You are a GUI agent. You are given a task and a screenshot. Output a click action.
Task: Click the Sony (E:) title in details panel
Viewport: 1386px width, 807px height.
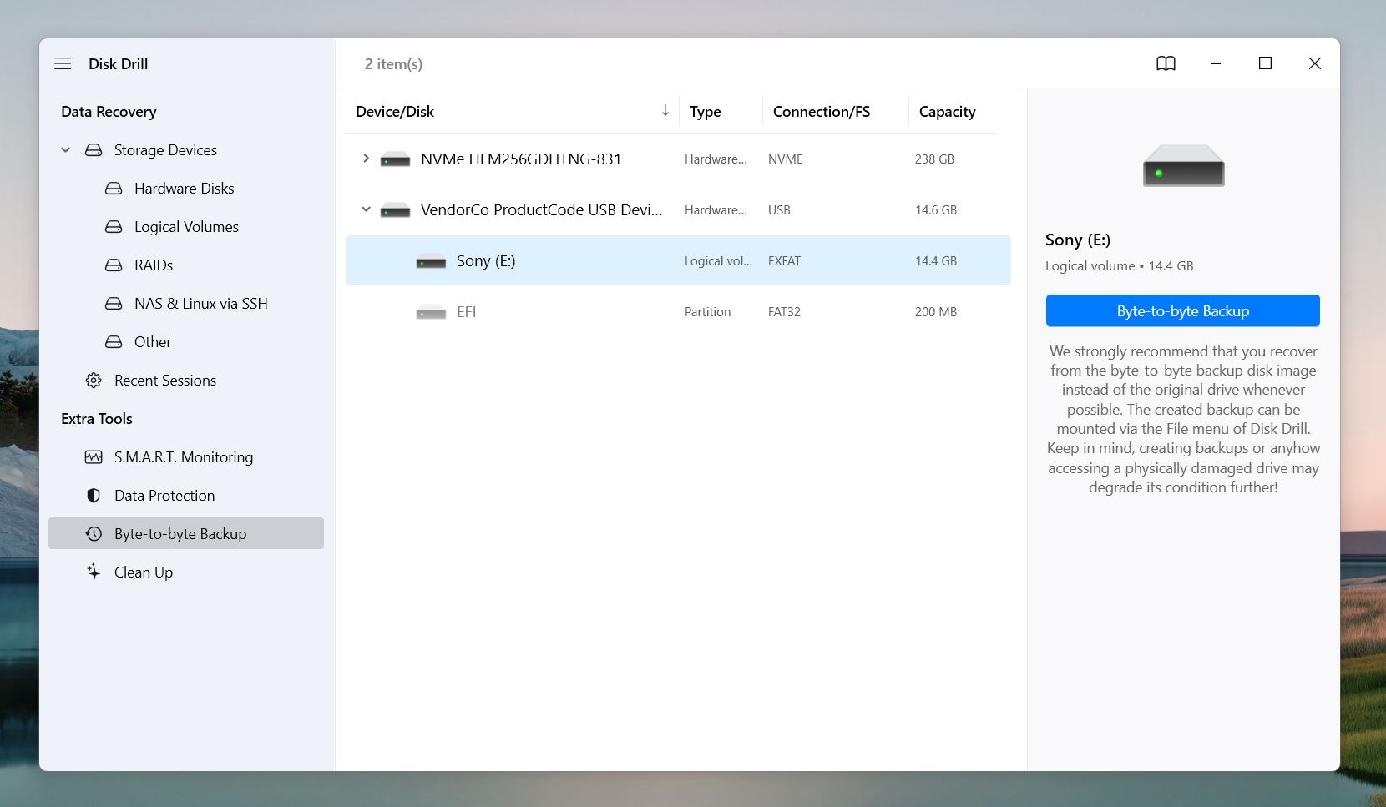[x=1078, y=240]
